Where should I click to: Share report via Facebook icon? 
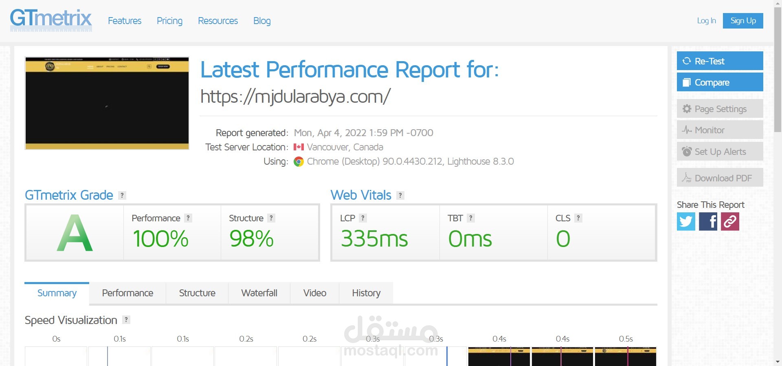(708, 222)
